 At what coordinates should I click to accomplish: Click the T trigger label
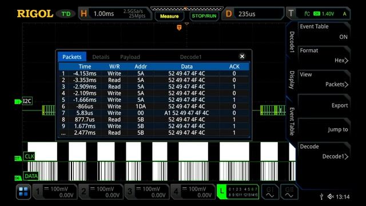[x=291, y=13]
